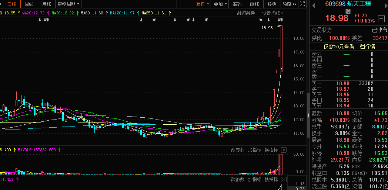
Task: Click the 仅需20元查看十档行情 link
Action: click(x=349, y=46)
